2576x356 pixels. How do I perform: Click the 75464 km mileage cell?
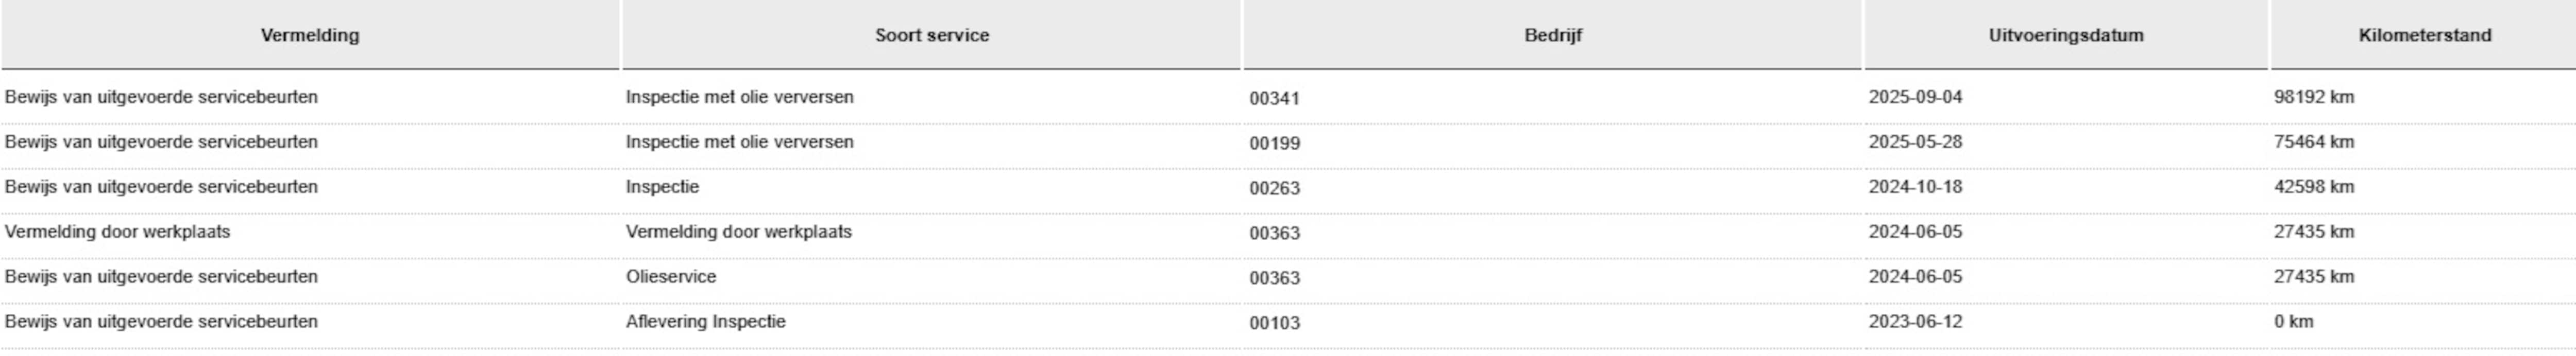[x=2313, y=143]
